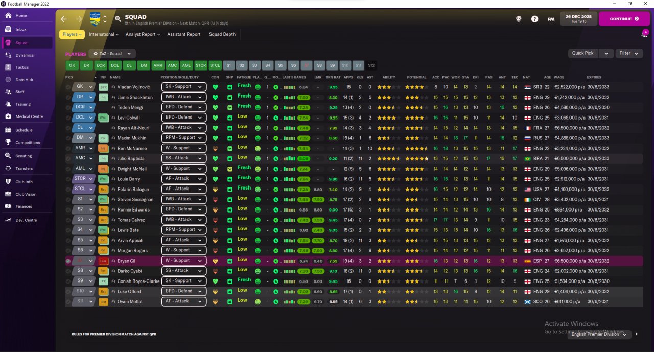Open Dev. Centre icon

8,220
